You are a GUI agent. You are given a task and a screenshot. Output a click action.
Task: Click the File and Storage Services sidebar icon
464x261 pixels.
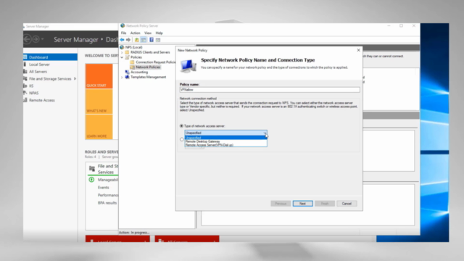click(25, 79)
